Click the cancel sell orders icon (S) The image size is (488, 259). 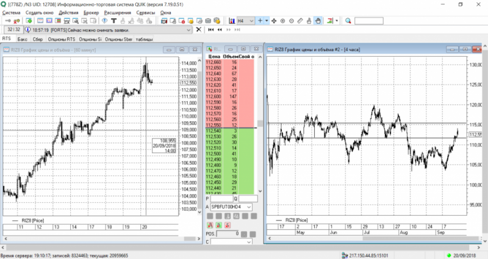[x=228, y=225]
